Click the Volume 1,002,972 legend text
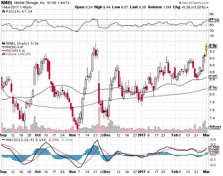223x176 pixels. pos(18,54)
